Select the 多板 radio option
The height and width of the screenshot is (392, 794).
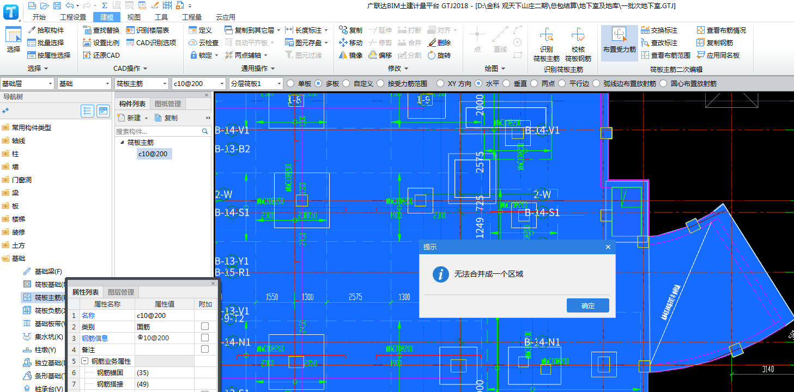319,83
